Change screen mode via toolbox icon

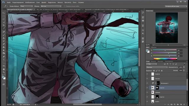click(x=4, y=85)
